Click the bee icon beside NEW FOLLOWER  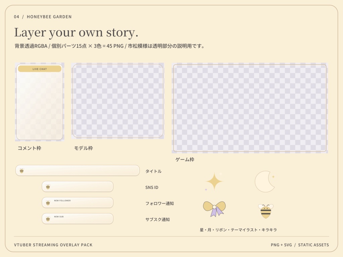48,203
